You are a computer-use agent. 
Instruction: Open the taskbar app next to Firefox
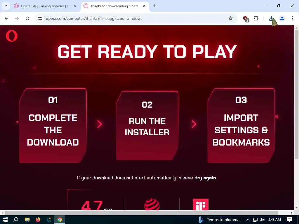click(49, 220)
